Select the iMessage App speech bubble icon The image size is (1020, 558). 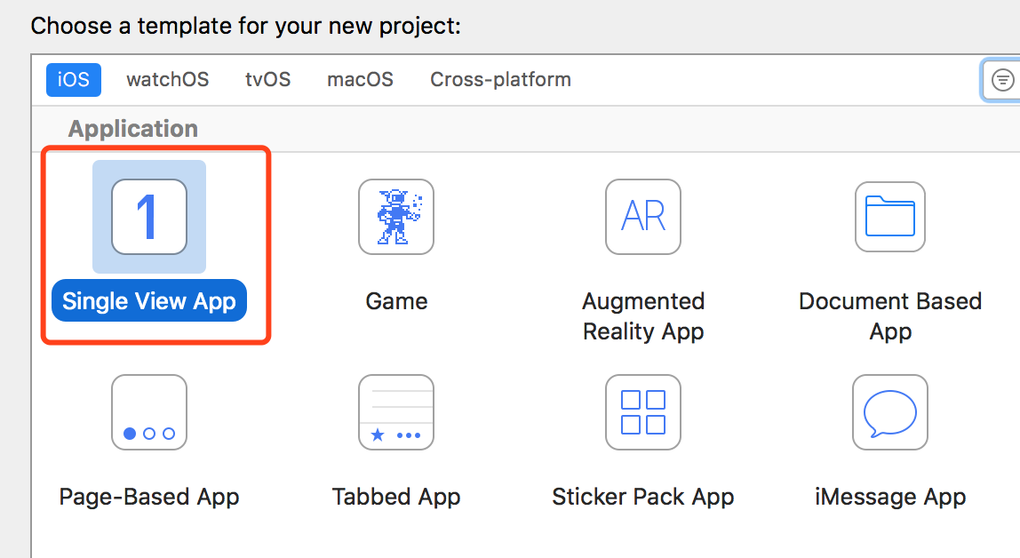tap(890, 412)
